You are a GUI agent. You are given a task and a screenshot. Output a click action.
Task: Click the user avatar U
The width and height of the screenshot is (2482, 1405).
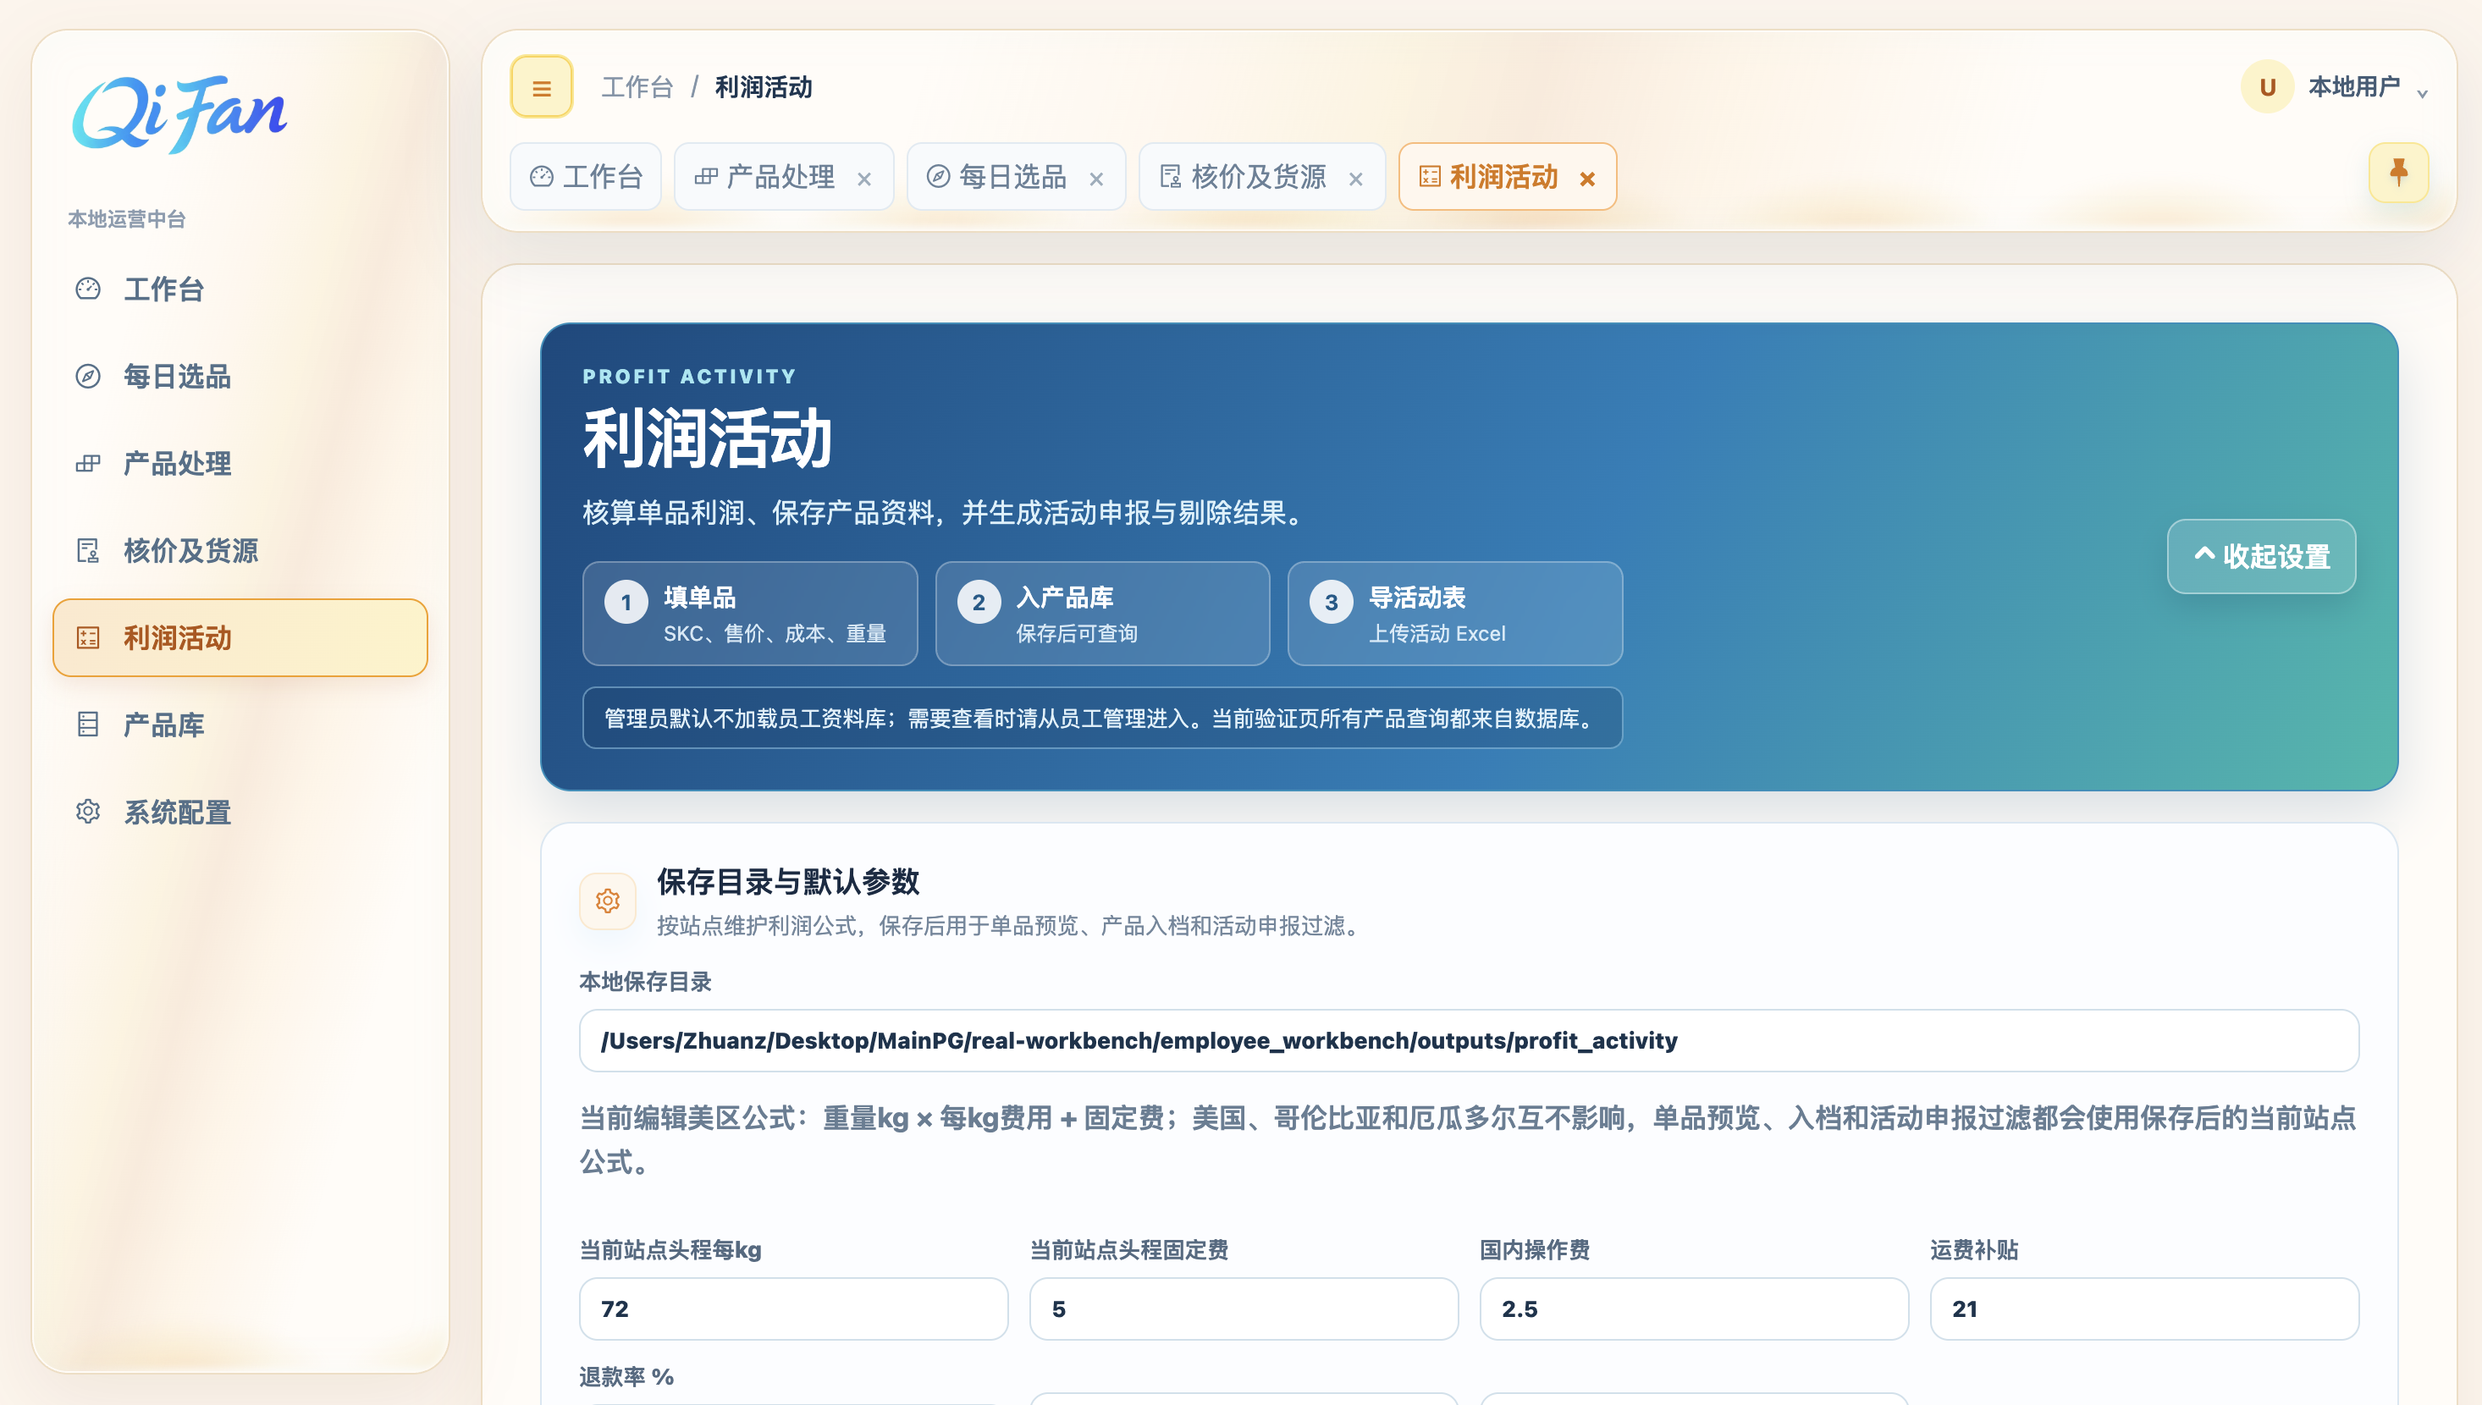2268,87
